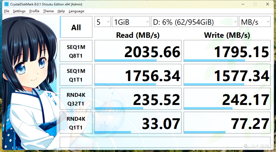Open the Help menu
The width and height of the screenshot is (276, 152).
(61, 11)
